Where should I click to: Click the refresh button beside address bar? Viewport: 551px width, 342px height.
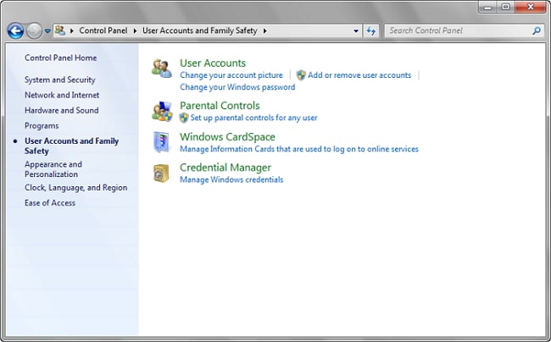[x=371, y=30]
